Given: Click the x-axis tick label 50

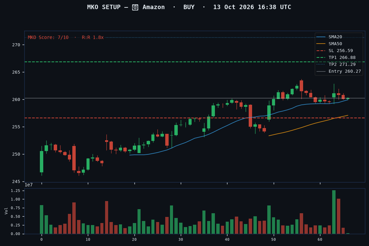Looking at the screenshot, I should click(273, 240).
